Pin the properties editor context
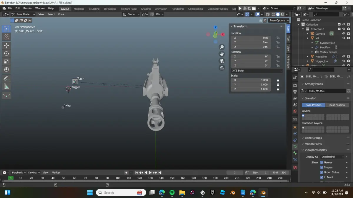Screen dimensions: 353x198 pos(349,76)
